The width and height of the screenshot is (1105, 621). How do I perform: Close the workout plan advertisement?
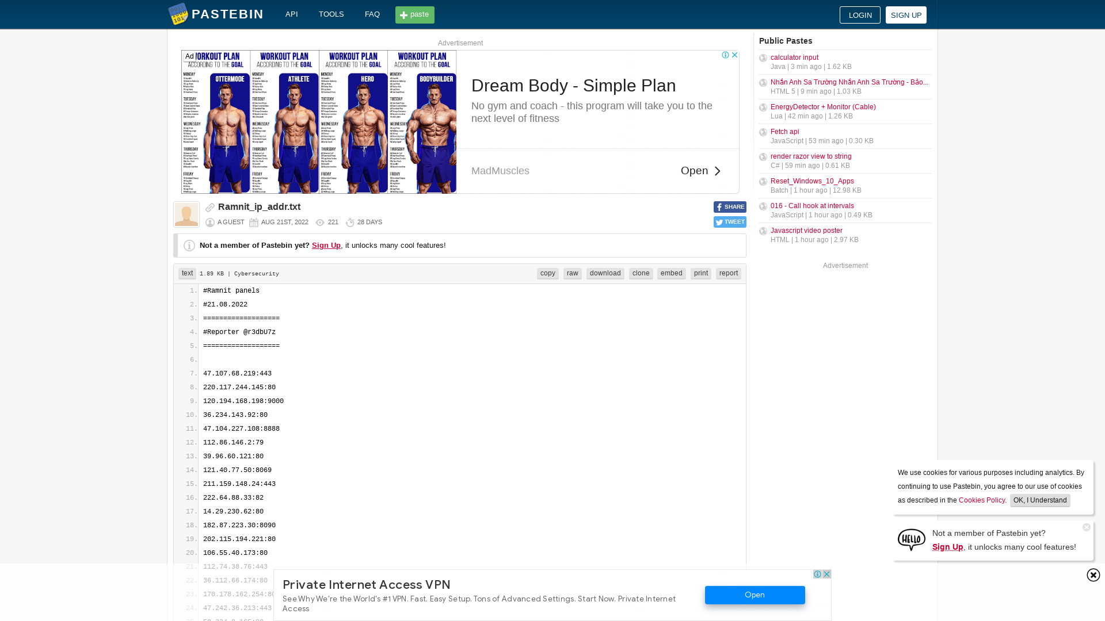[734, 55]
